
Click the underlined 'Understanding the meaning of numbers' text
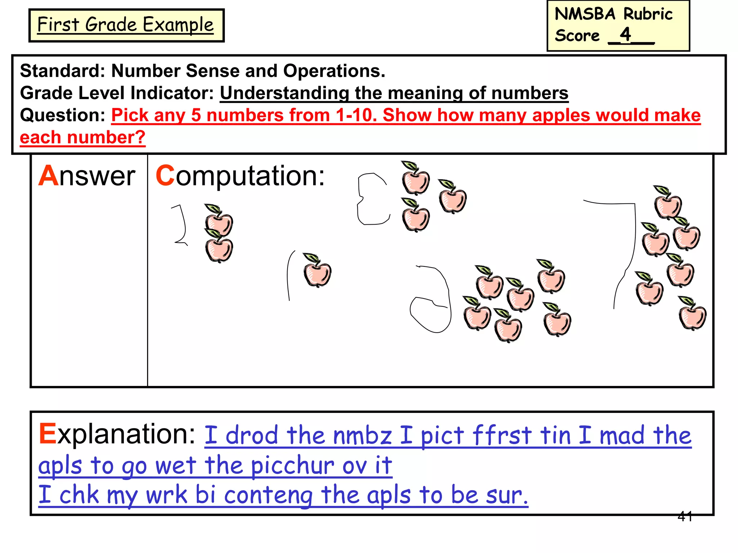(394, 93)
